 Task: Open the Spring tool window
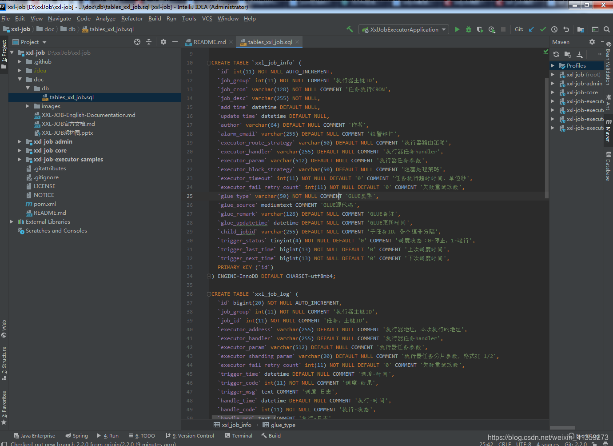coord(76,436)
